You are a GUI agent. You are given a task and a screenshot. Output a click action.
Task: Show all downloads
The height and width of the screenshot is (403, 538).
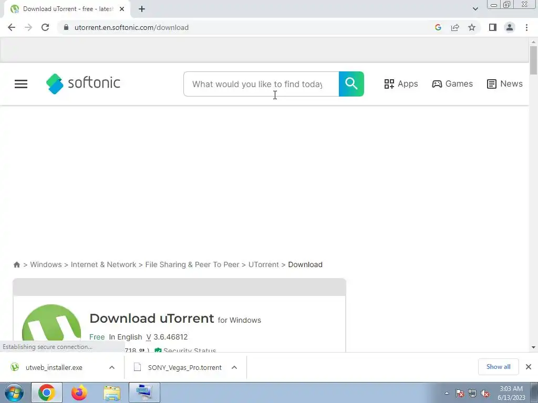[x=498, y=367]
